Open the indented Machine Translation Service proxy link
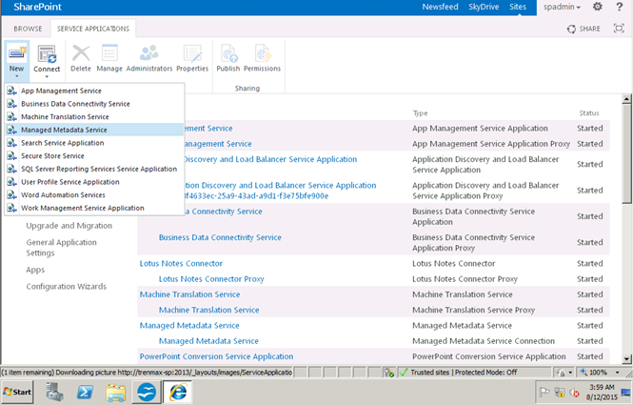Screen dimensions: 633x405 click(208, 310)
